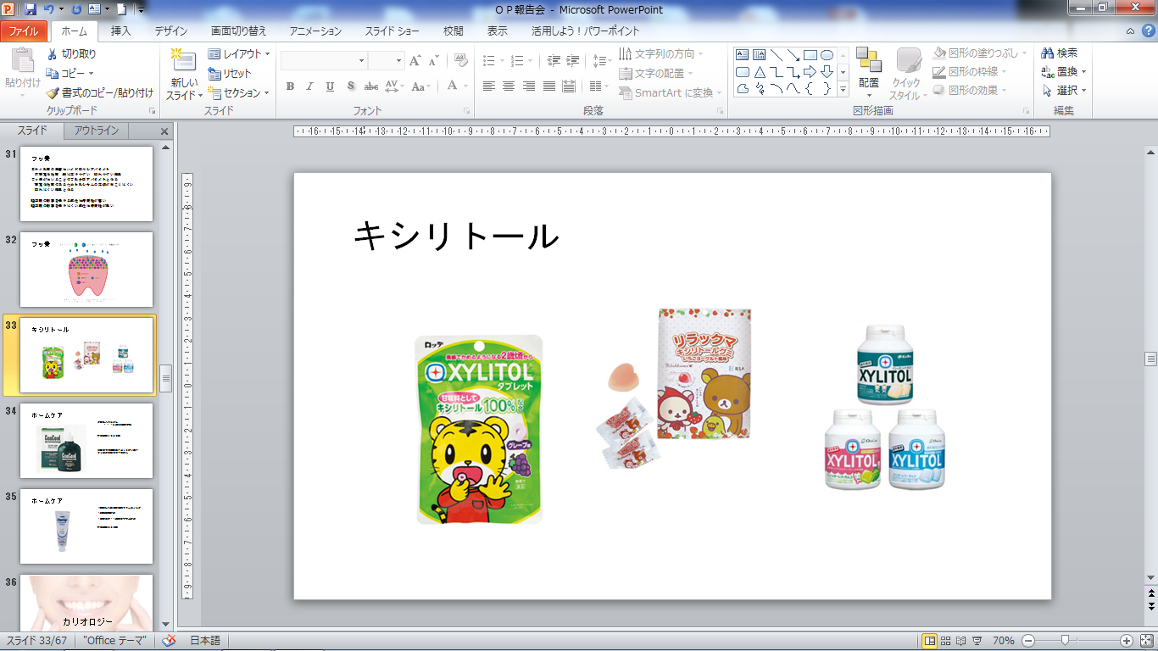Image resolution: width=1158 pixels, height=651 pixels.
Task: Toggle strikethrough (abc)
Action: click(371, 86)
